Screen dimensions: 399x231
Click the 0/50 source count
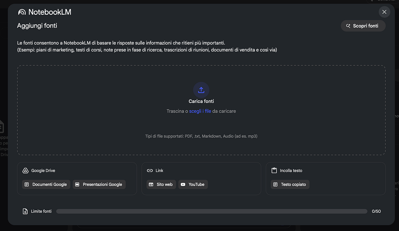point(376,211)
